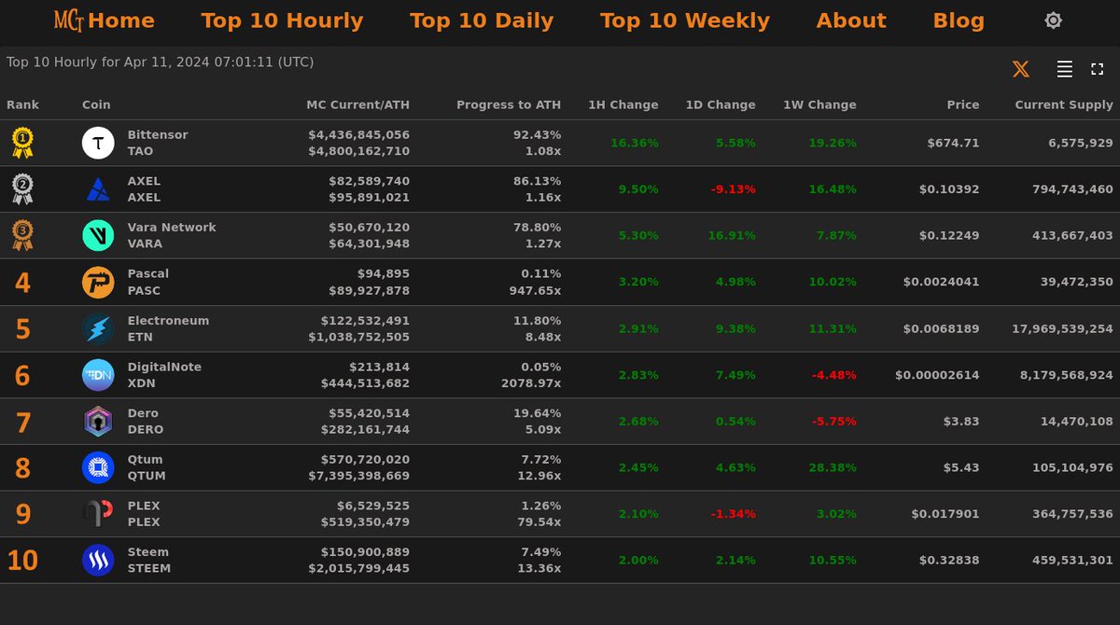Click Qtum's 28.38% 1W change
The image size is (1120, 625).
833,467
